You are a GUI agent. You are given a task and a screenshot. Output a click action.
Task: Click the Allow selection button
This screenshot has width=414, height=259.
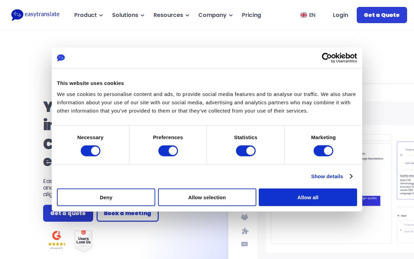(x=207, y=197)
